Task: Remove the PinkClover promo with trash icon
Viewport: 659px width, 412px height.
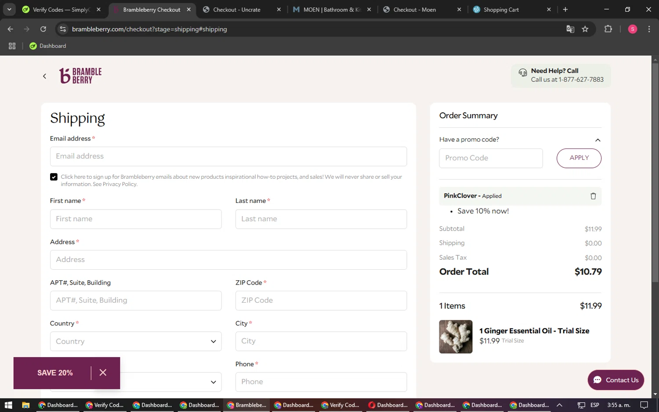Action: (x=593, y=196)
